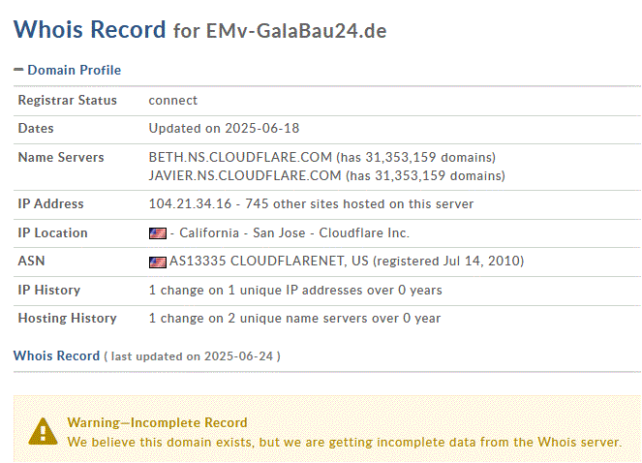Click the Cloudflare Inc. location text

point(364,232)
